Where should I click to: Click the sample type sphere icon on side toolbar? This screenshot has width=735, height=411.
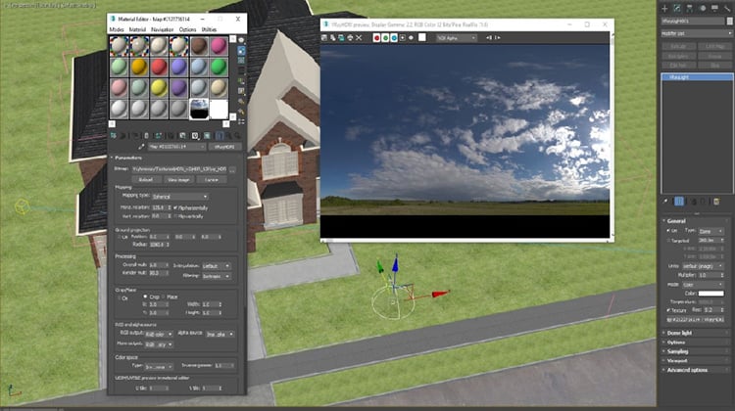(241, 40)
